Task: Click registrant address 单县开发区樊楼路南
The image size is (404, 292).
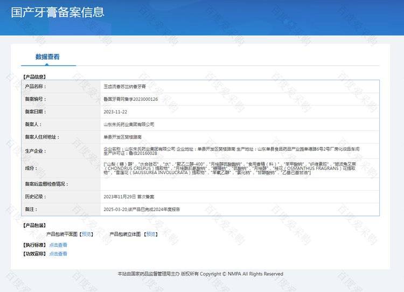Action: [122, 137]
